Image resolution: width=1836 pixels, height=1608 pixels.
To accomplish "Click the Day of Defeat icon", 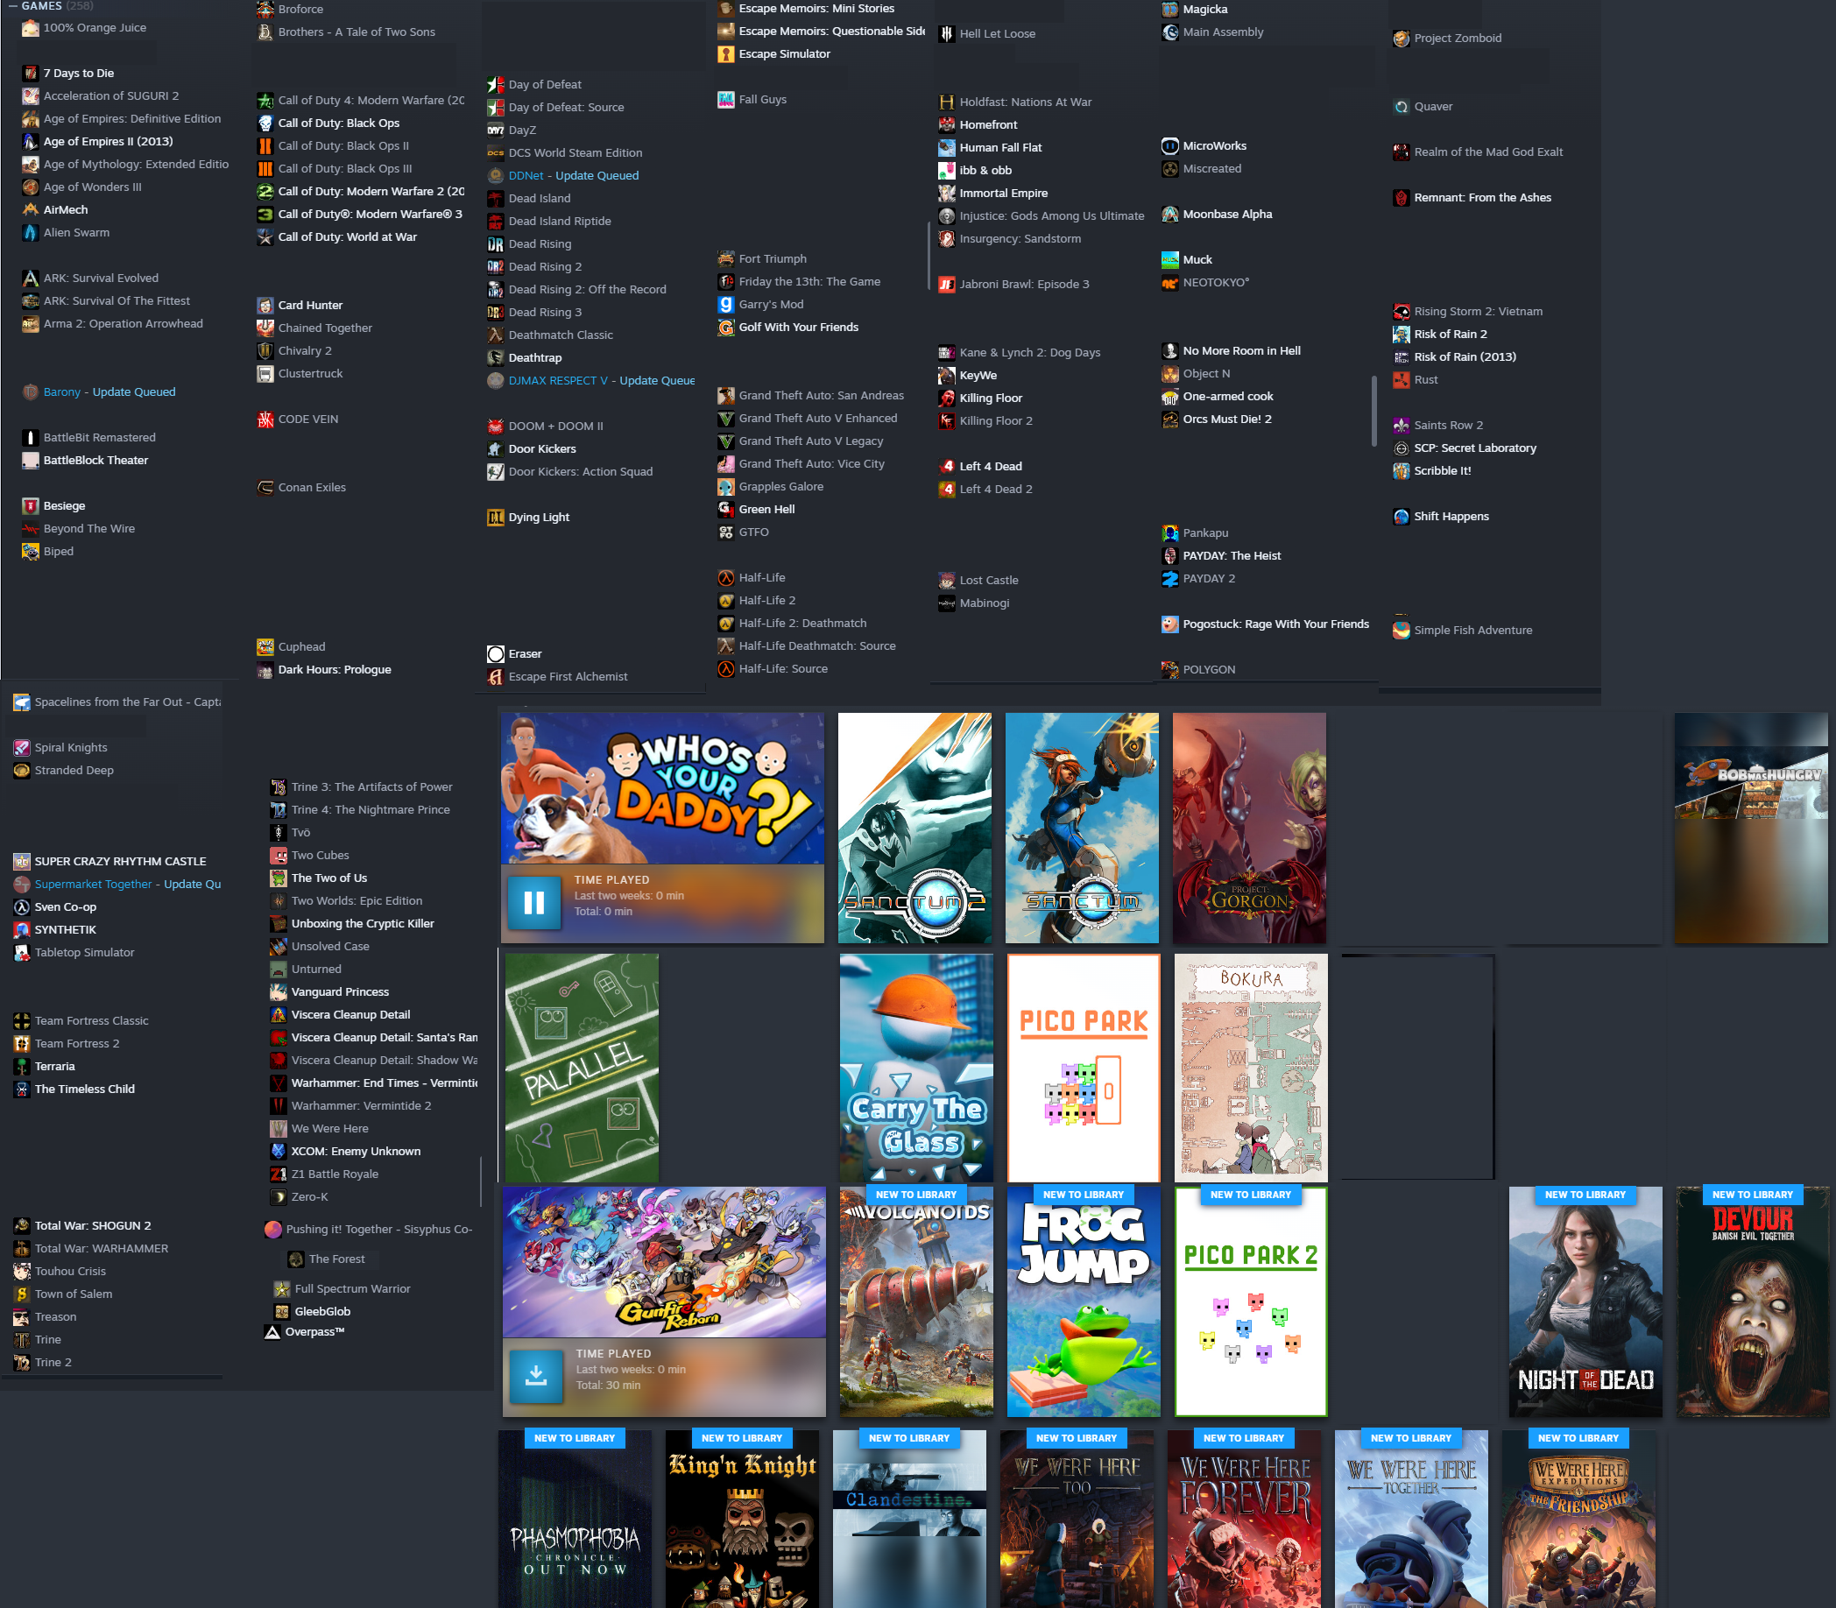I will (x=495, y=84).
